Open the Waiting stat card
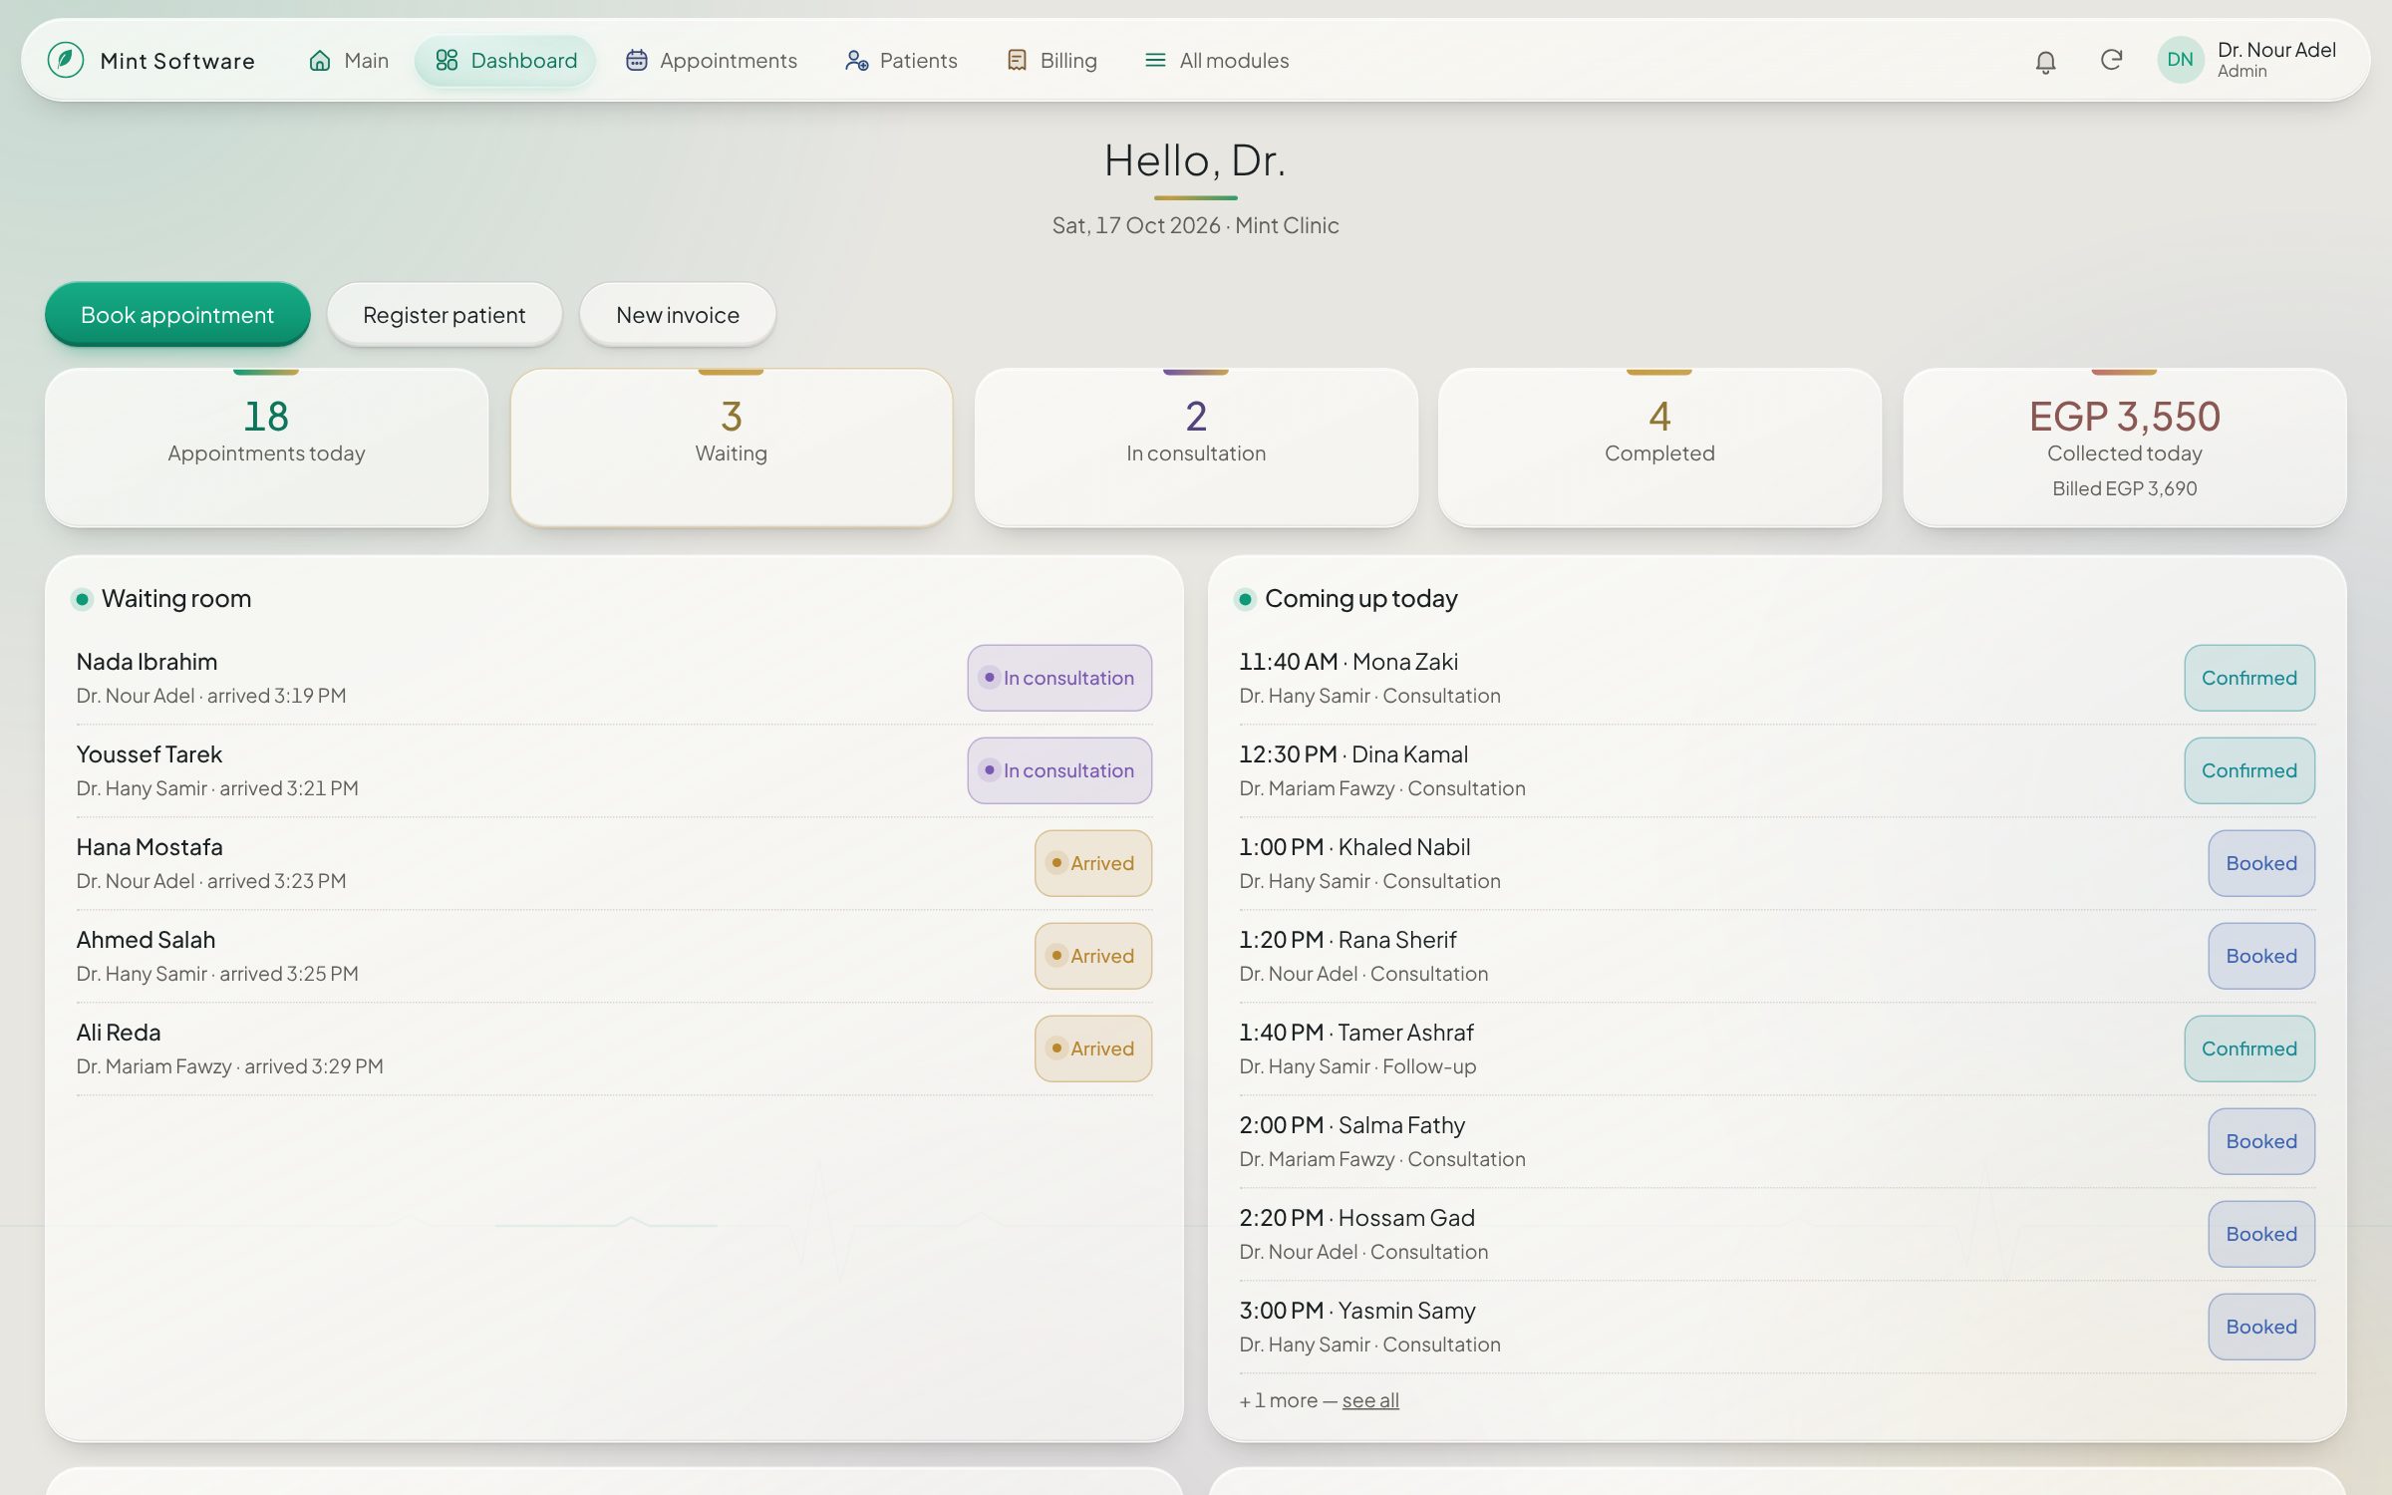Image resolution: width=2392 pixels, height=1495 pixels. pos(731,448)
